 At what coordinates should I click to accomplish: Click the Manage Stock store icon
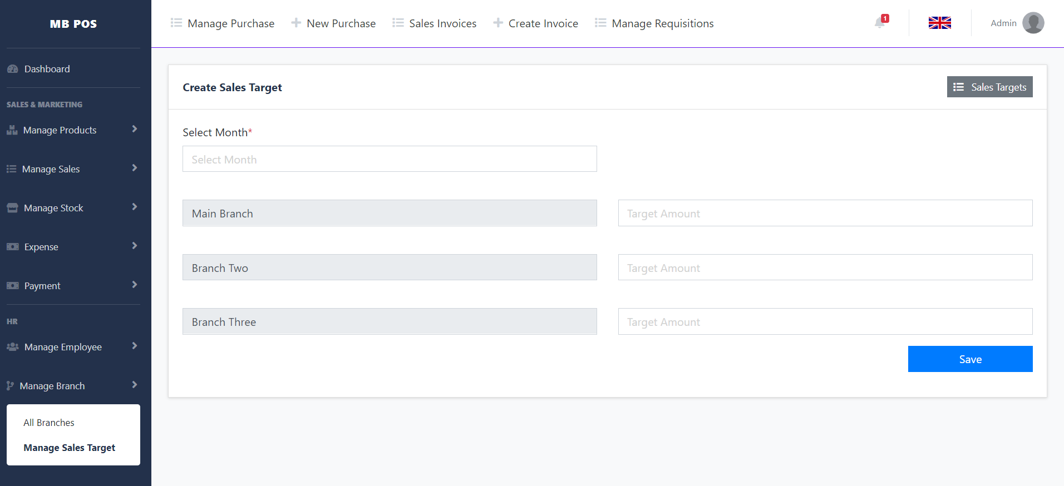tap(13, 208)
